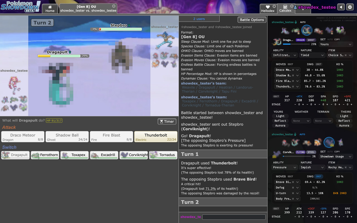Remove Draco Meteor move with its X
Screen dimensions: 357x223
coord(293,70)
